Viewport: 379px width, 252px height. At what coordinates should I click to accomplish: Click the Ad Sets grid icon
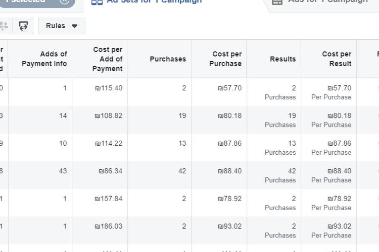click(x=97, y=2)
